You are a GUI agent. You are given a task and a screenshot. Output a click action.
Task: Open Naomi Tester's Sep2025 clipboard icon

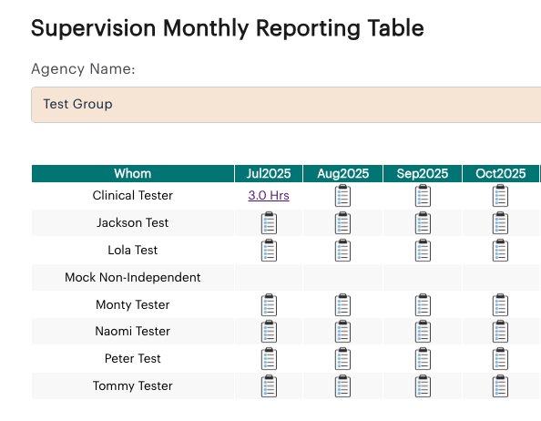423,332
